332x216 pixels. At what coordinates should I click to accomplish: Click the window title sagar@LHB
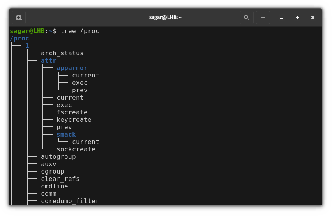[165, 18]
